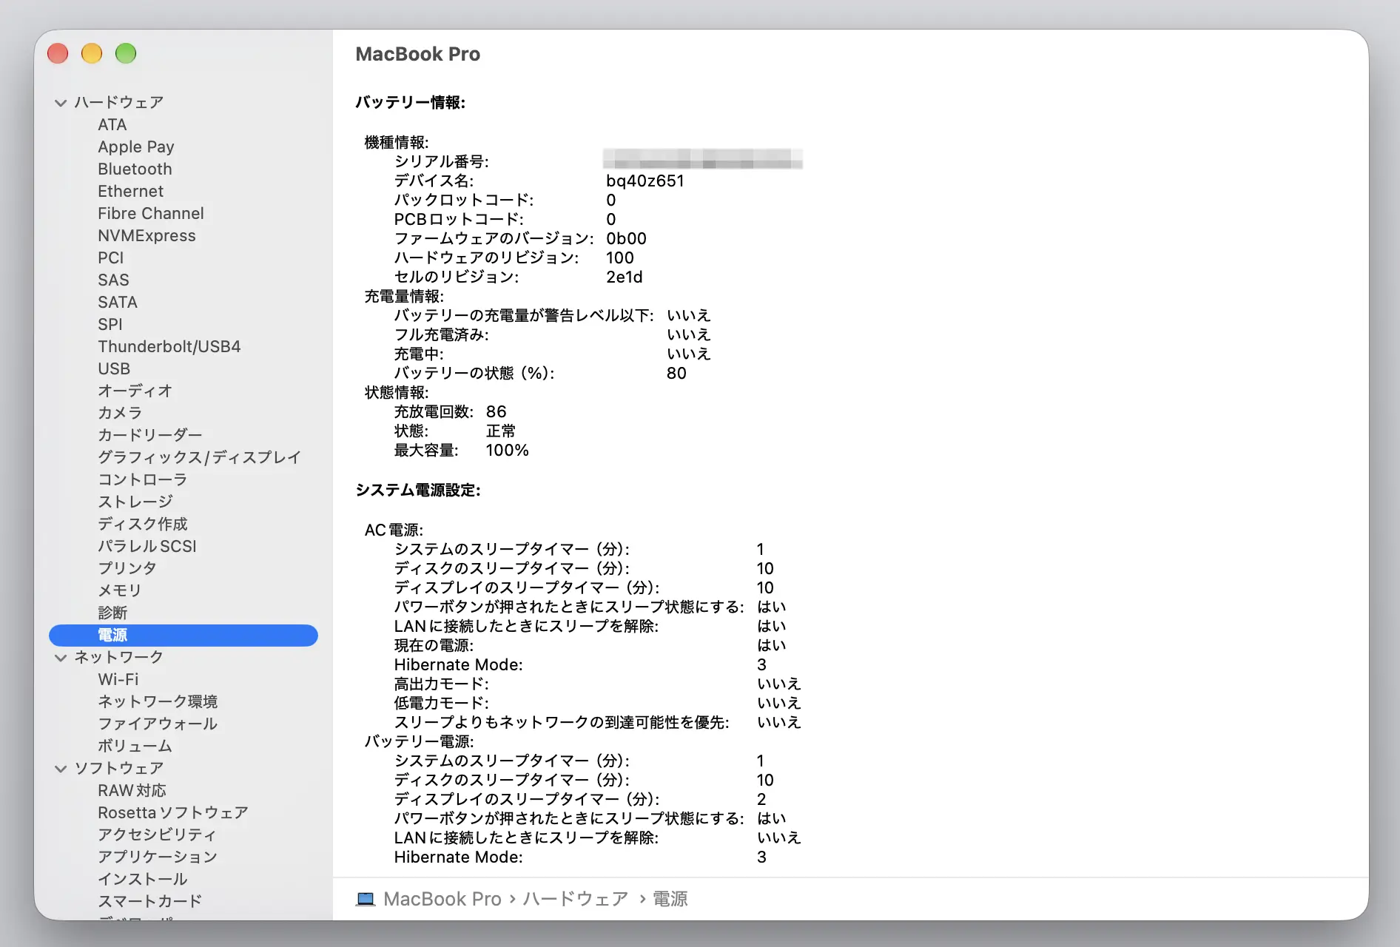Screen dimensions: 1400x947
Task: Open グラフィックス/ディスプレイ entry
Action: 199,457
